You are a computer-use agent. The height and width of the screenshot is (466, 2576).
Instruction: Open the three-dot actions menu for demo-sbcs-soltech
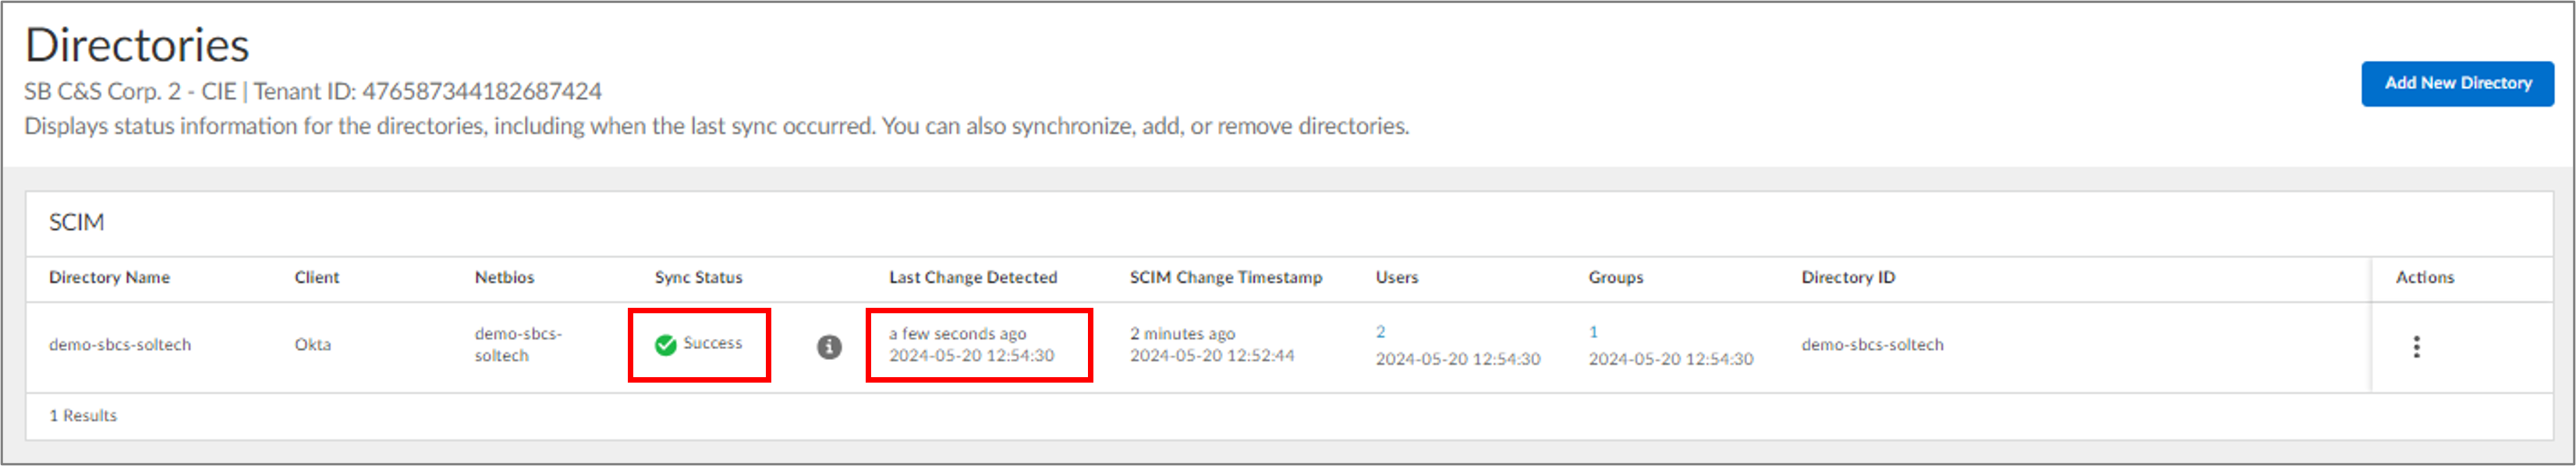[x=2416, y=347]
